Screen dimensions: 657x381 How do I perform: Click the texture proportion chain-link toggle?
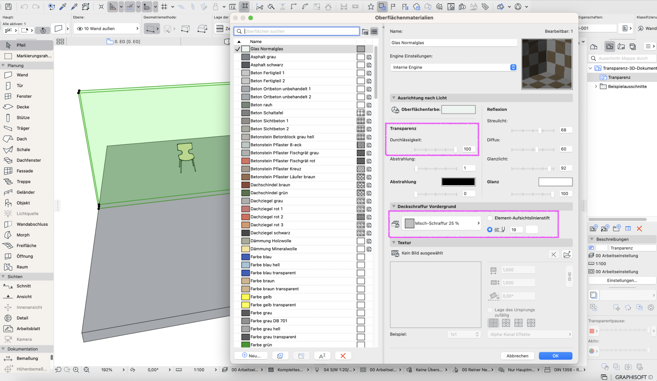click(570, 276)
